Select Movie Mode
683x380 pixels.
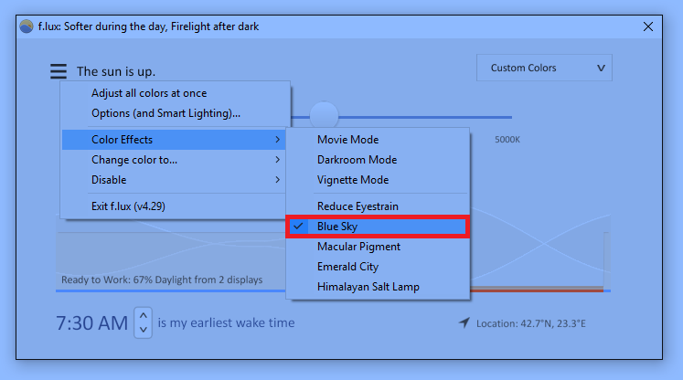[378, 140]
